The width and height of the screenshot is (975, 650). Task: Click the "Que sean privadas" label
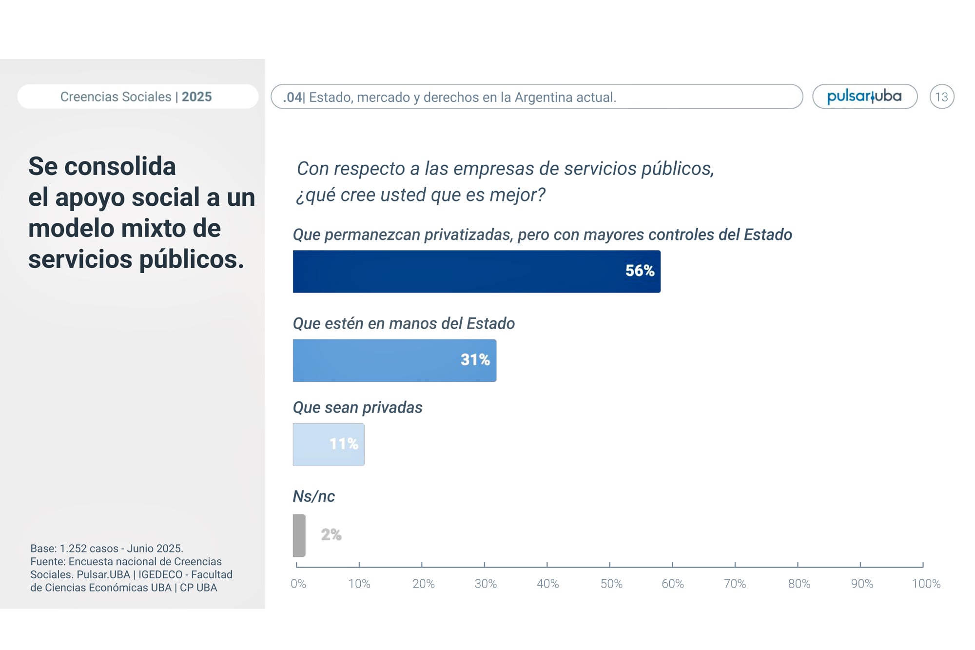(357, 407)
